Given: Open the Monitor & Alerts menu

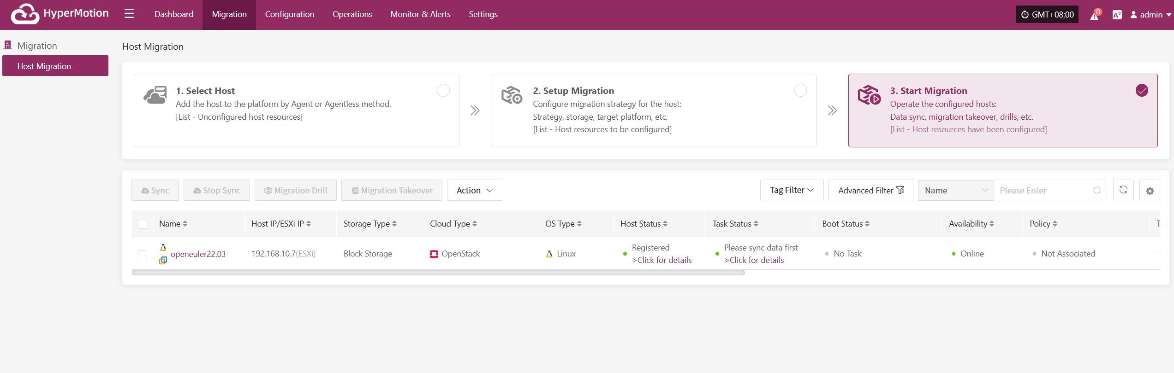Looking at the screenshot, I should (420, 14).
